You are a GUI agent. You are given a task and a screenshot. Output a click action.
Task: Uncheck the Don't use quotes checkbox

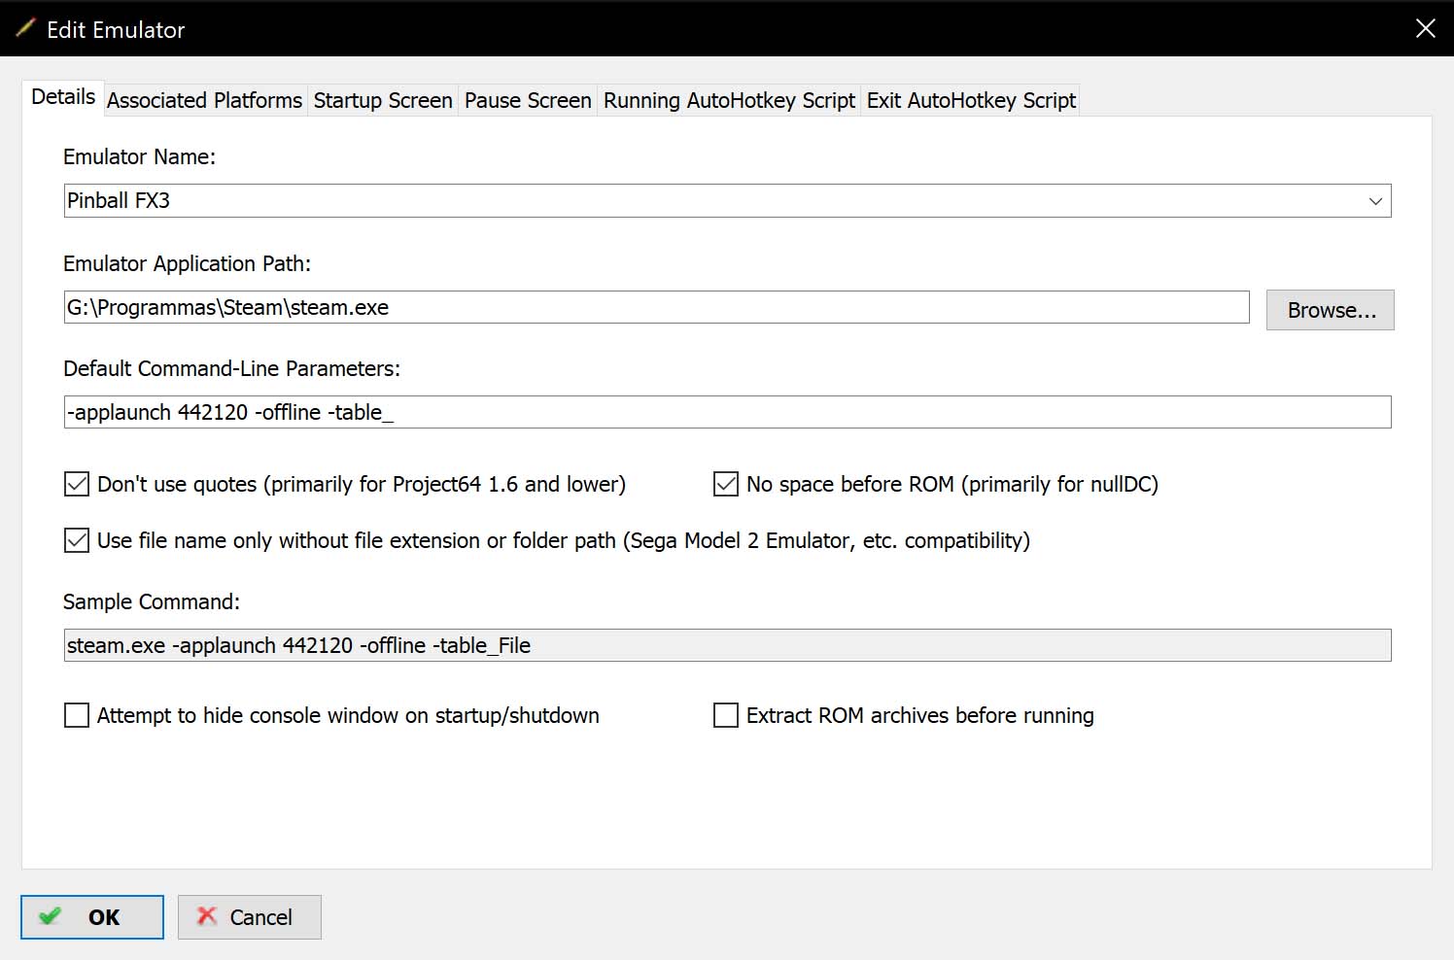77,484
